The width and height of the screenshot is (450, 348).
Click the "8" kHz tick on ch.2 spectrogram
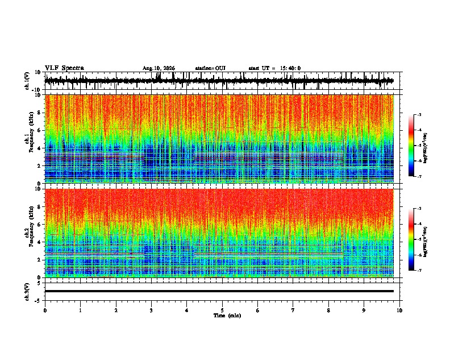tap(40, 207)
